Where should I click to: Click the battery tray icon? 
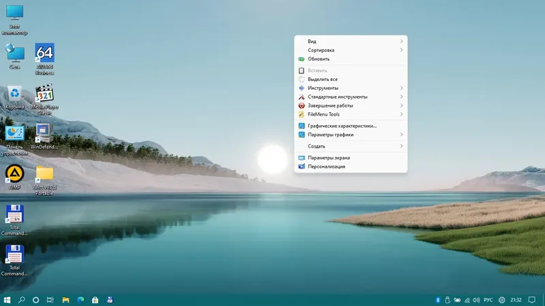click(457, 300)
